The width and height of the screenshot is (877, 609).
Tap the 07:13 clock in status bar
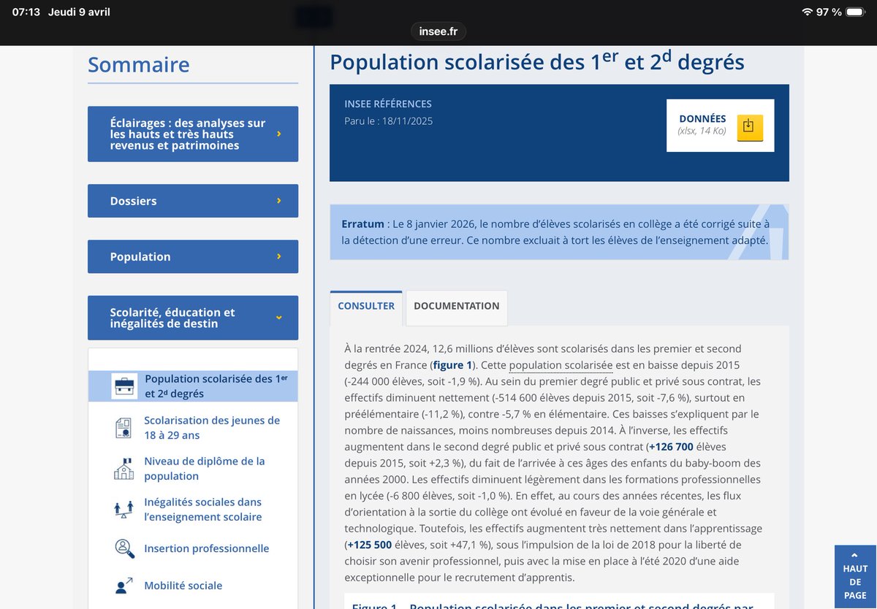tap(26, 12)
